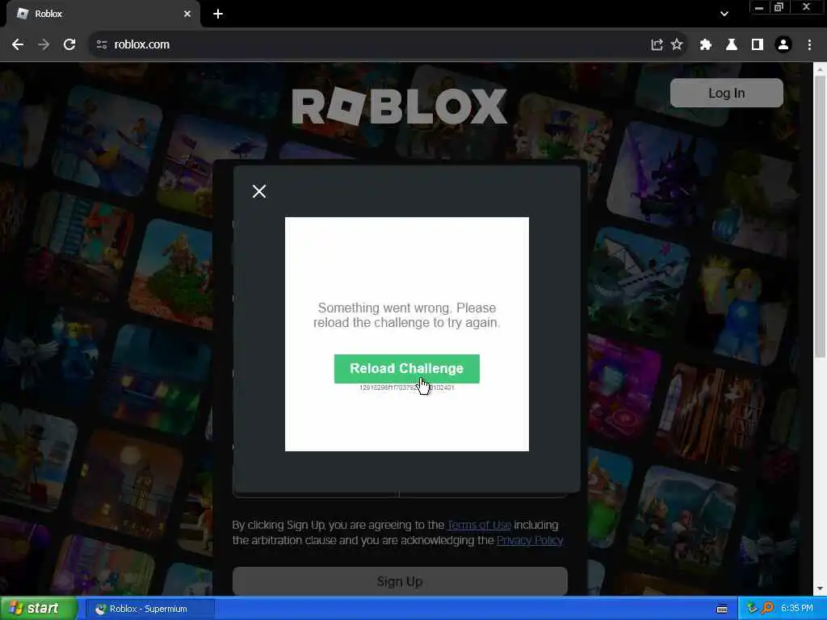Click the Roblox logo at the top

coord(399,106)
